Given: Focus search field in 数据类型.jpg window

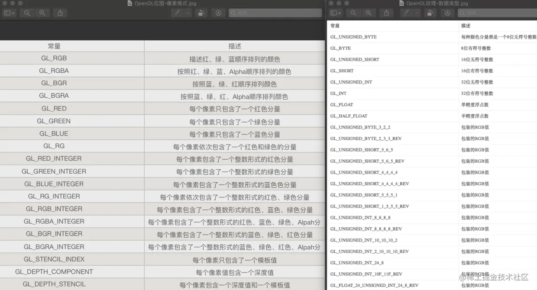Looking at the screenshot, I should 497,13.
